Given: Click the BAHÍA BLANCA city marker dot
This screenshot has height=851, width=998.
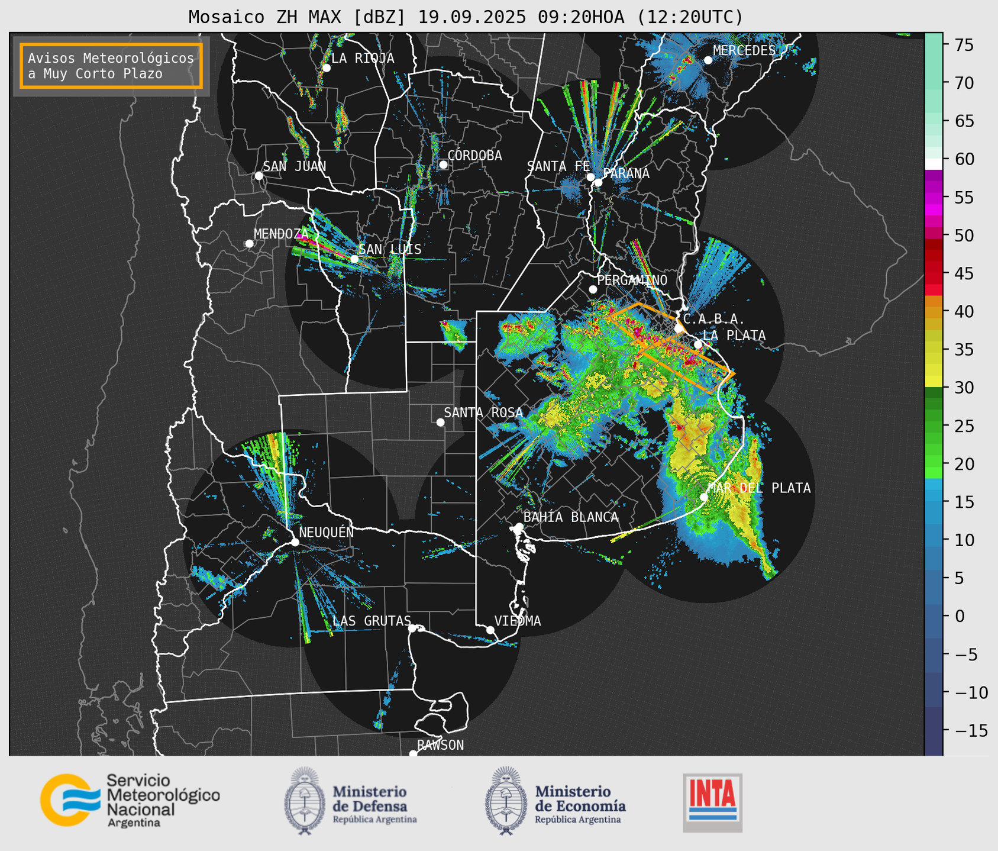Looking at the screenshot, I should (x=519, y=527).
